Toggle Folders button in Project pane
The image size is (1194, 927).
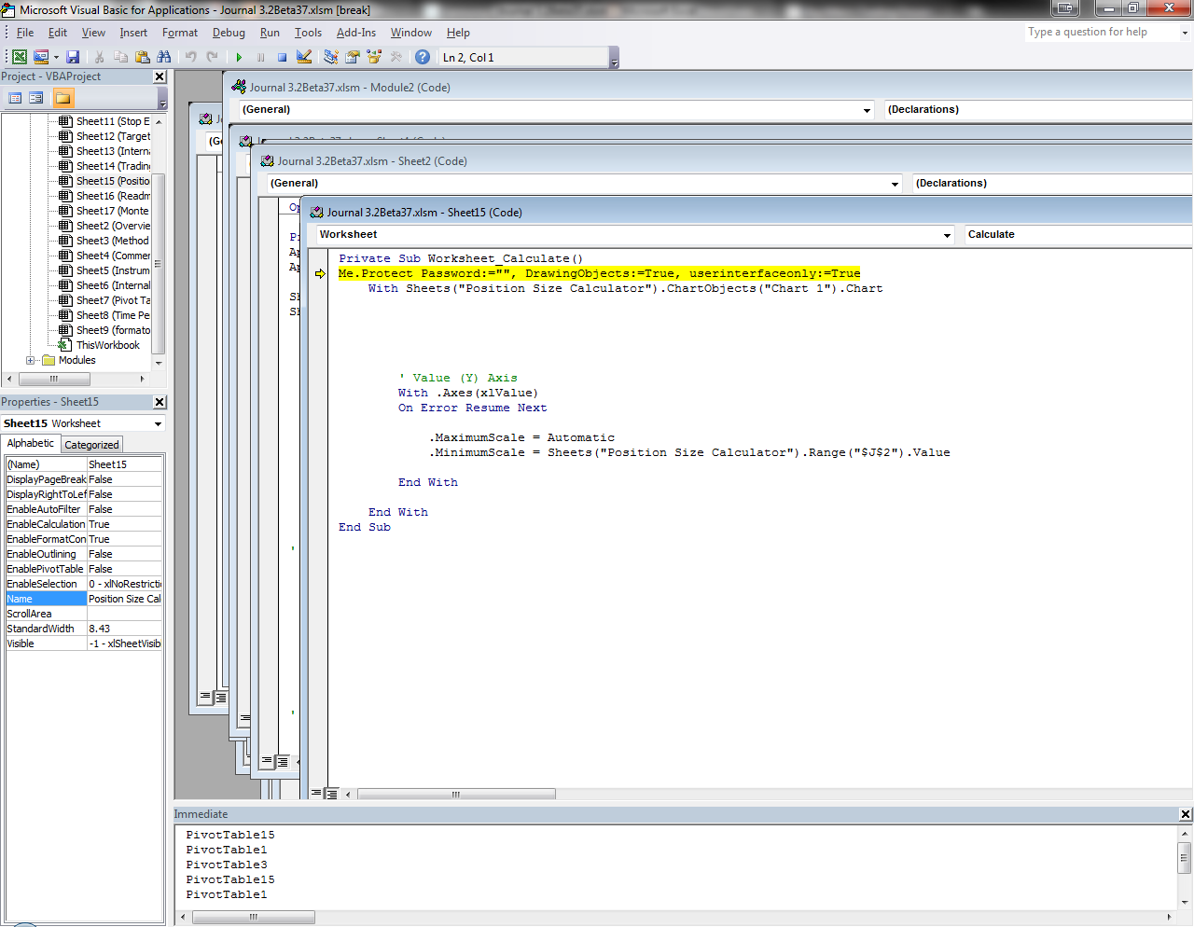click(62, 98)
